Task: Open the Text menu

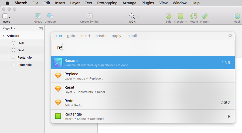Action: coord(88,3)
